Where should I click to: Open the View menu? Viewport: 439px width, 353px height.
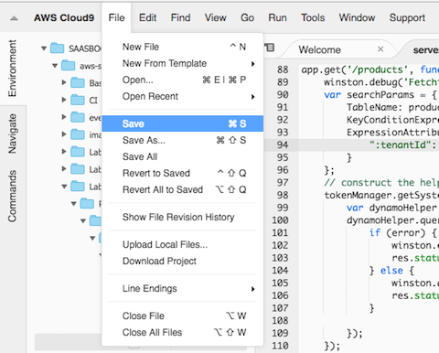215,17
